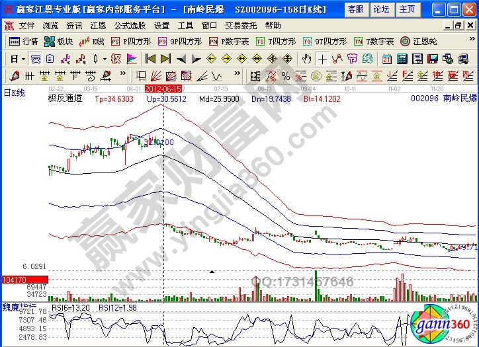Expand the 日 period dropdown
Viewport: 479px width, 347px height.
point(18,58)
